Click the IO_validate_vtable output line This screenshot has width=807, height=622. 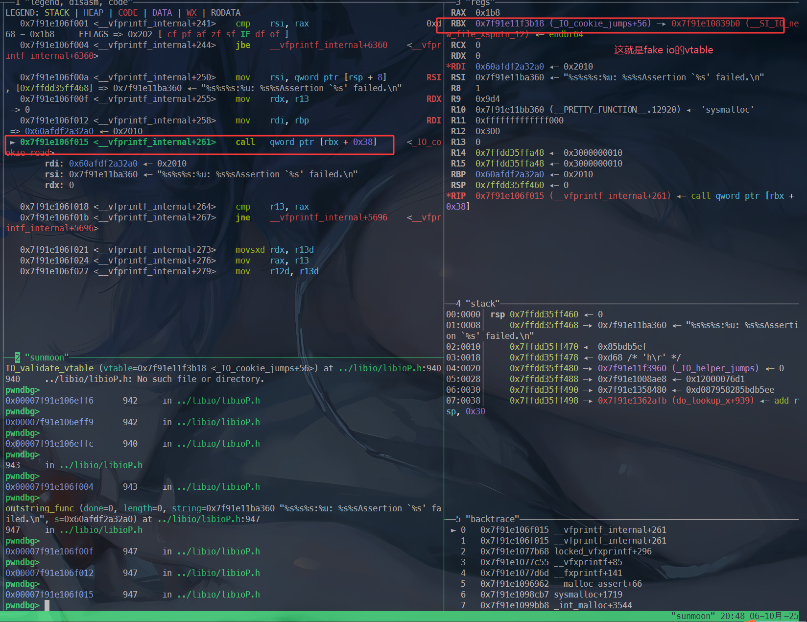(x=223, y=368)
